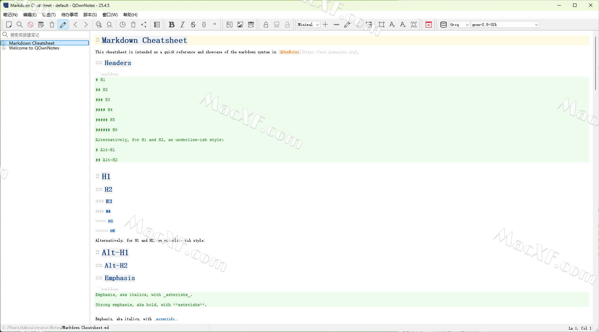The width and height of the screenshot is (599, 332).
Task: Add new workspace with plus icon
Action: point(325,25)
